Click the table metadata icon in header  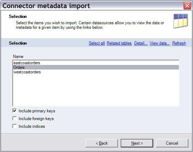click(181, 21)
